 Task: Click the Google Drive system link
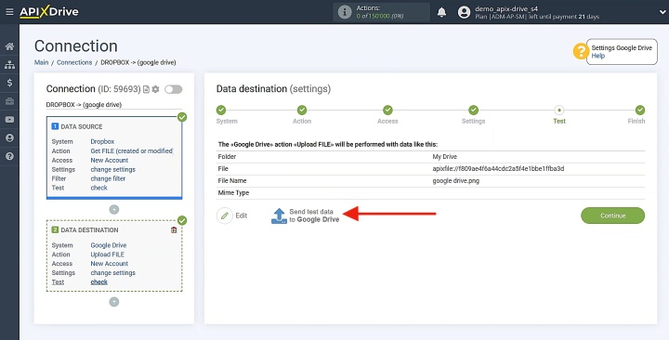tap(109, 245)
